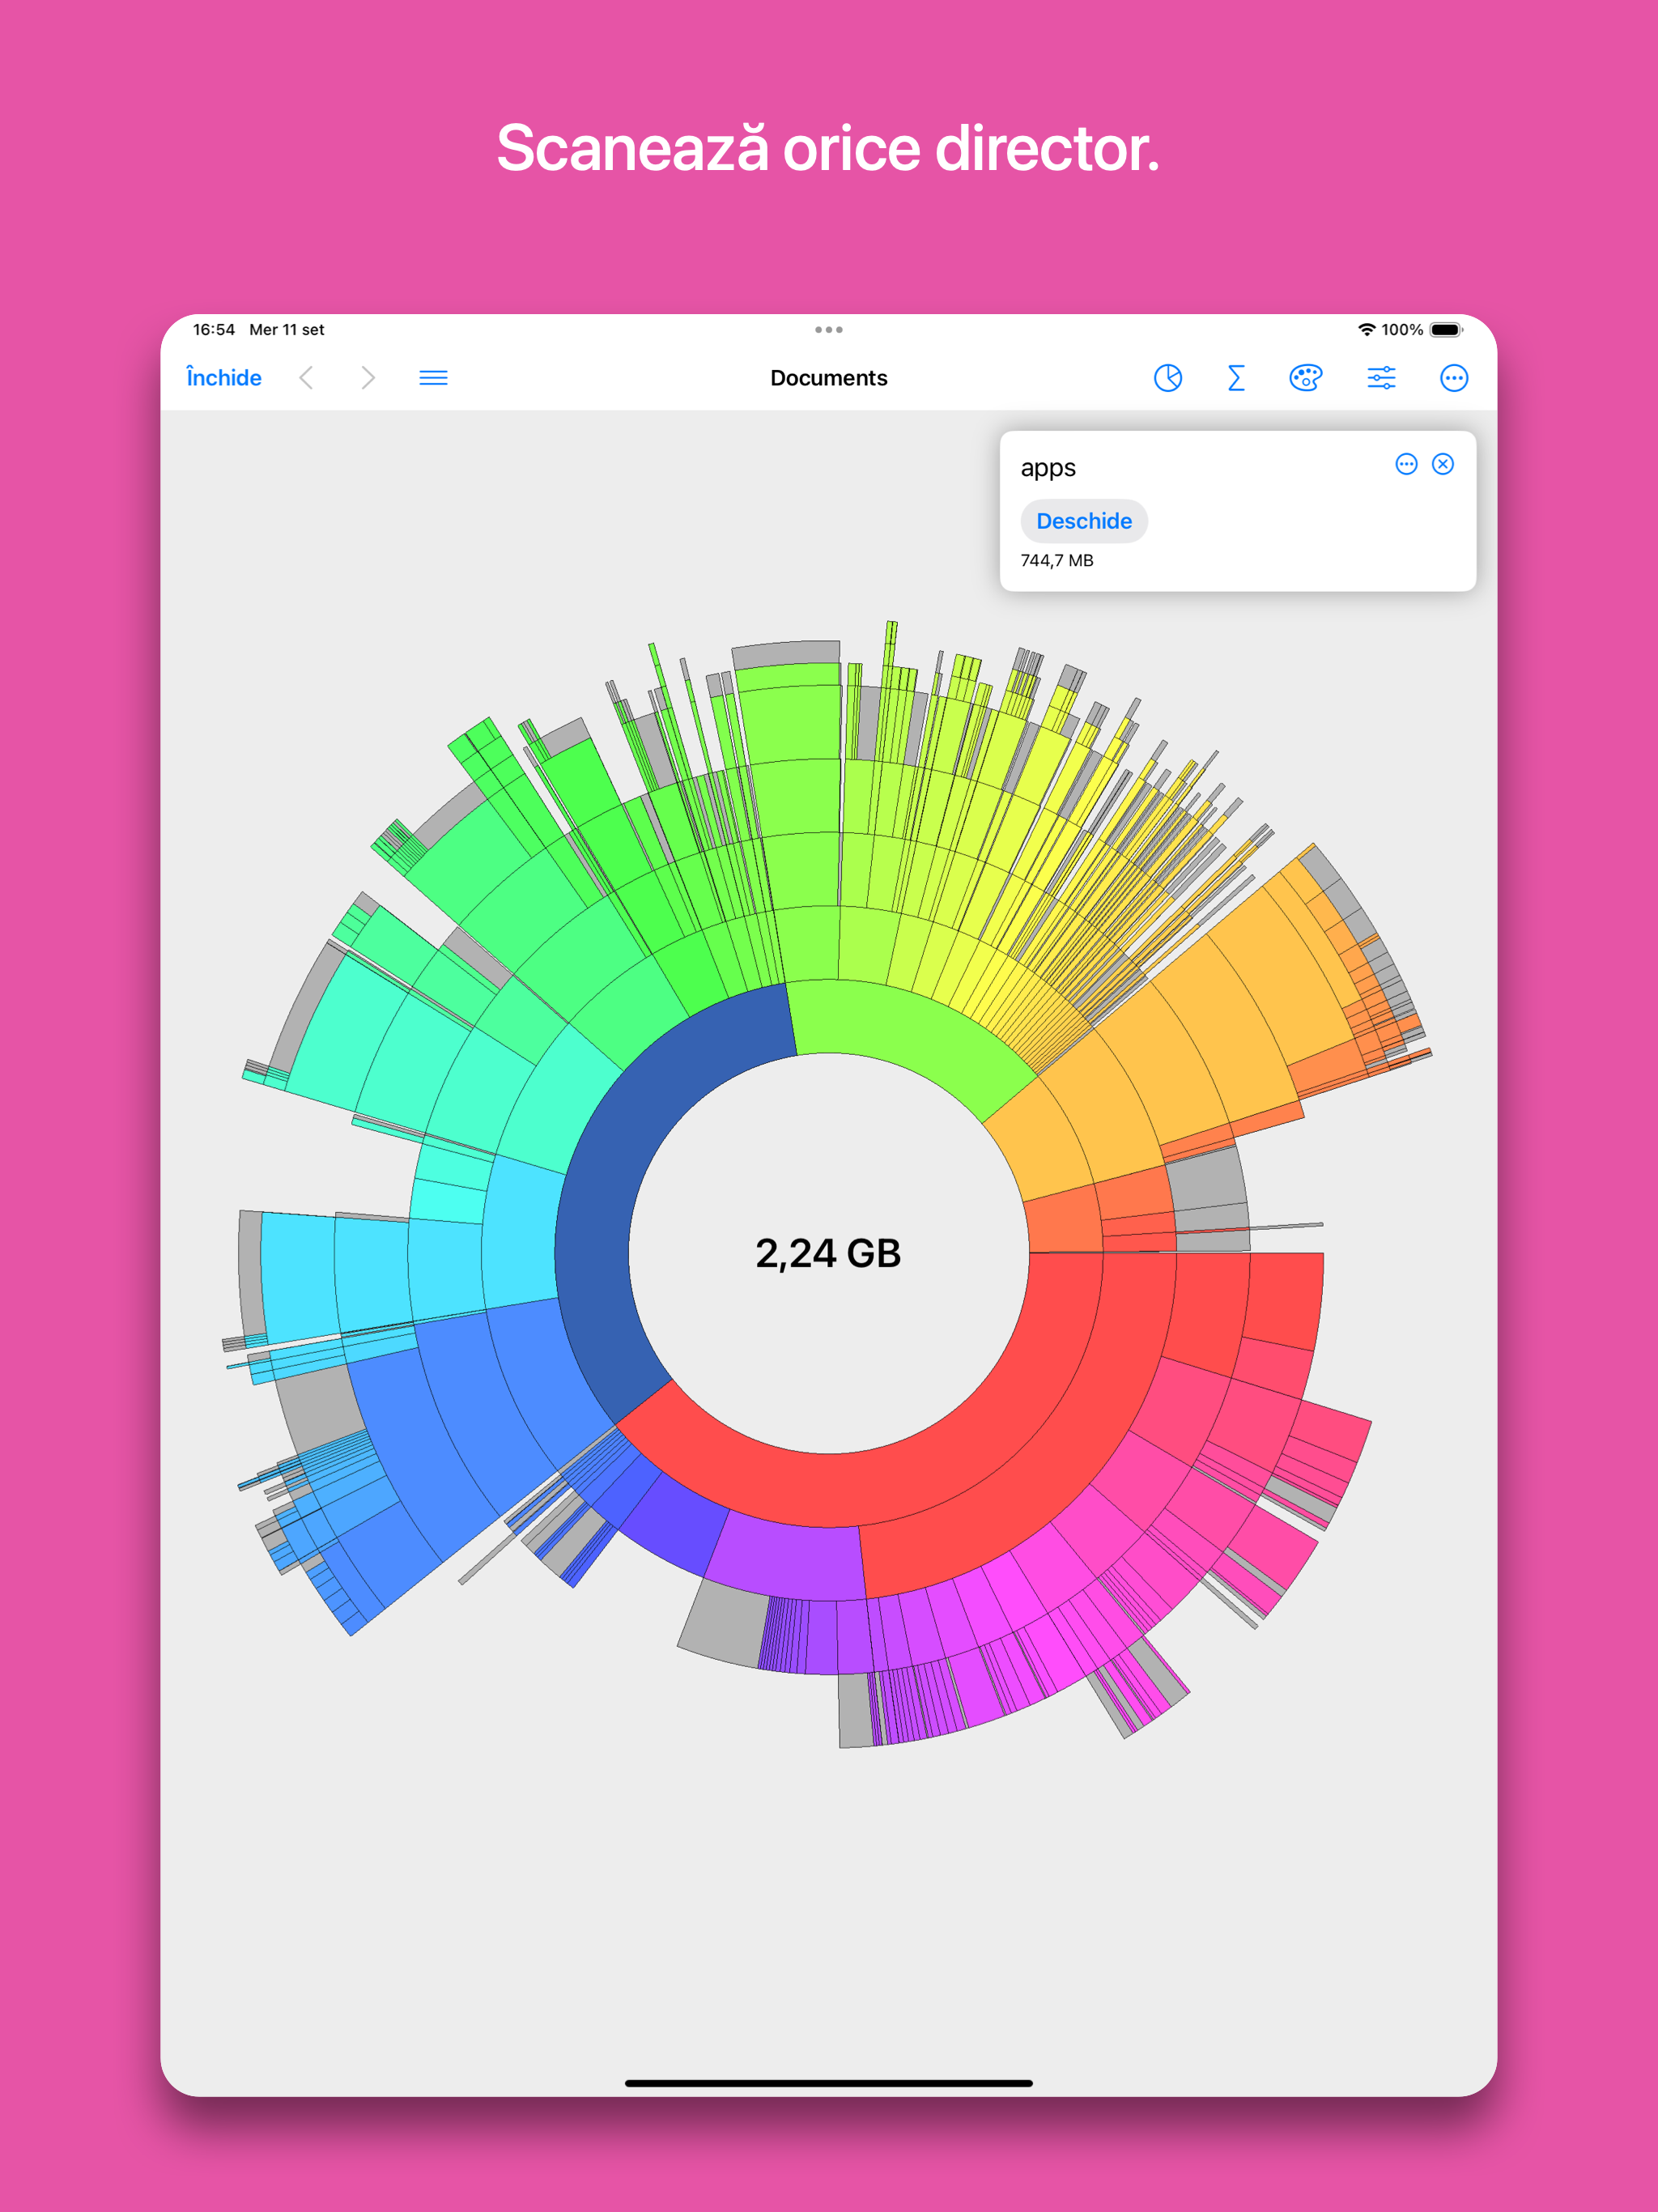Open the toolbar more options ellipsis

tap(1454, 378)
